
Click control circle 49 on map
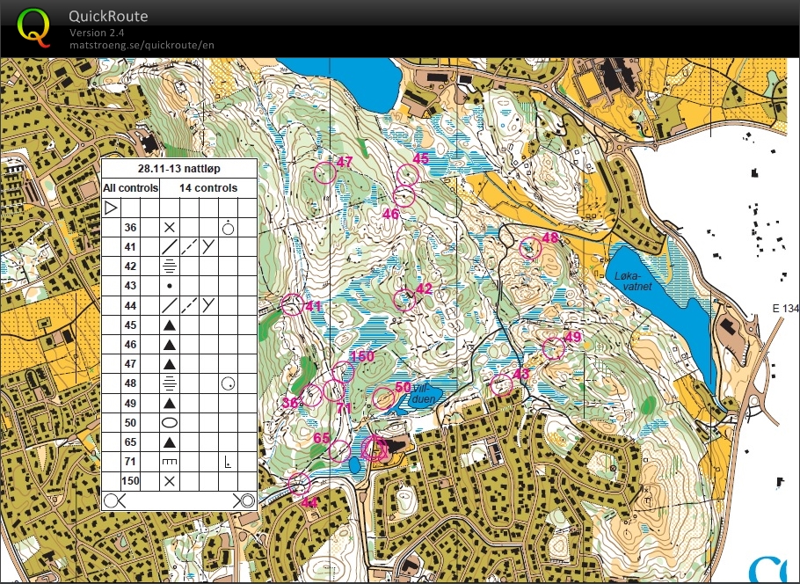pos(552,348)
